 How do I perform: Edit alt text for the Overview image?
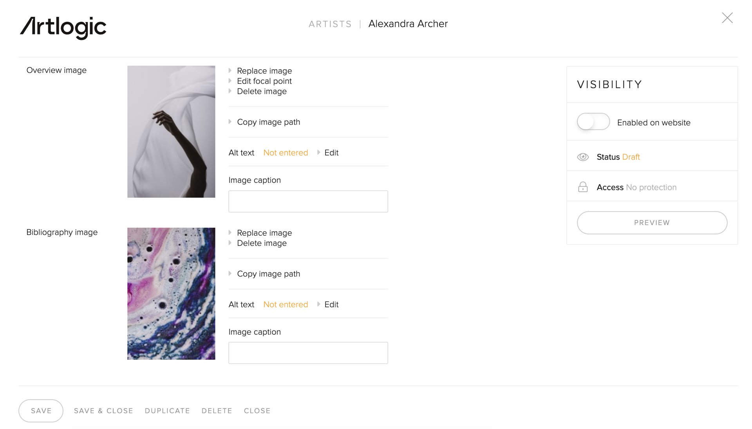[x=331, y=153]
